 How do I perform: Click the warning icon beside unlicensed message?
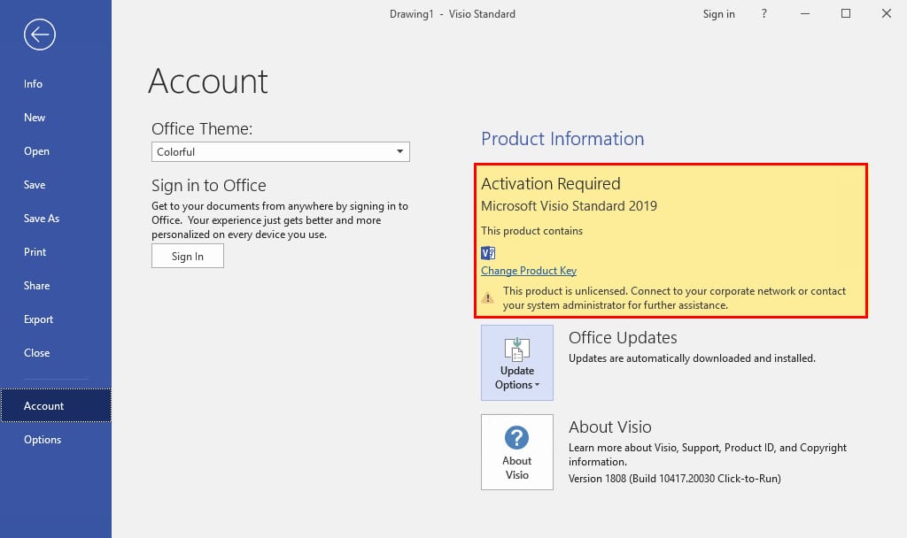(488, 297)
